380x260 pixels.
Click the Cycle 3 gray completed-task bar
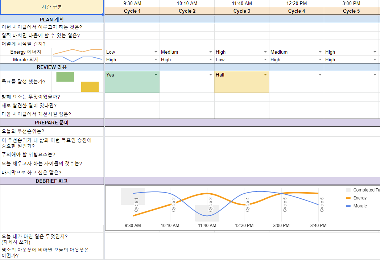207,213
